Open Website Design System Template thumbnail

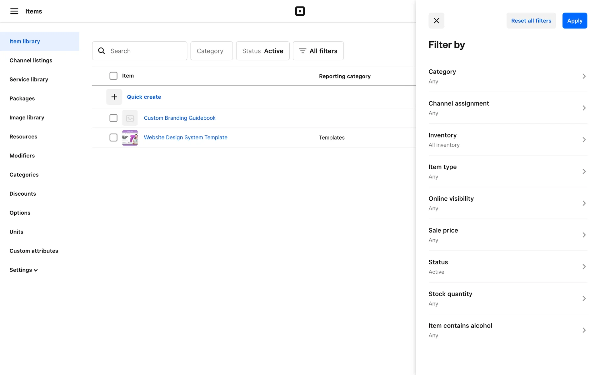click(130, 138)
